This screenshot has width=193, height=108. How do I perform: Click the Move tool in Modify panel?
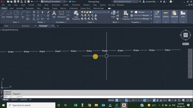click(x=34, y=12)
